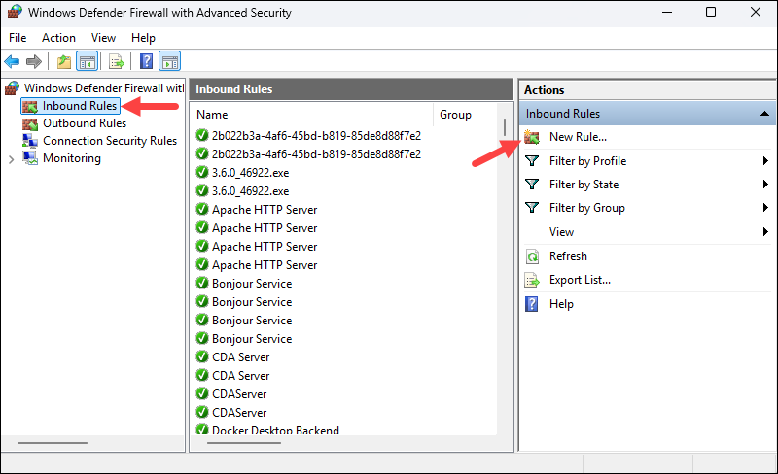The height and width of the screenshot is (474, 778).
Task: Open Filter by Group submenu arrow
Action: tap(765, 207)
